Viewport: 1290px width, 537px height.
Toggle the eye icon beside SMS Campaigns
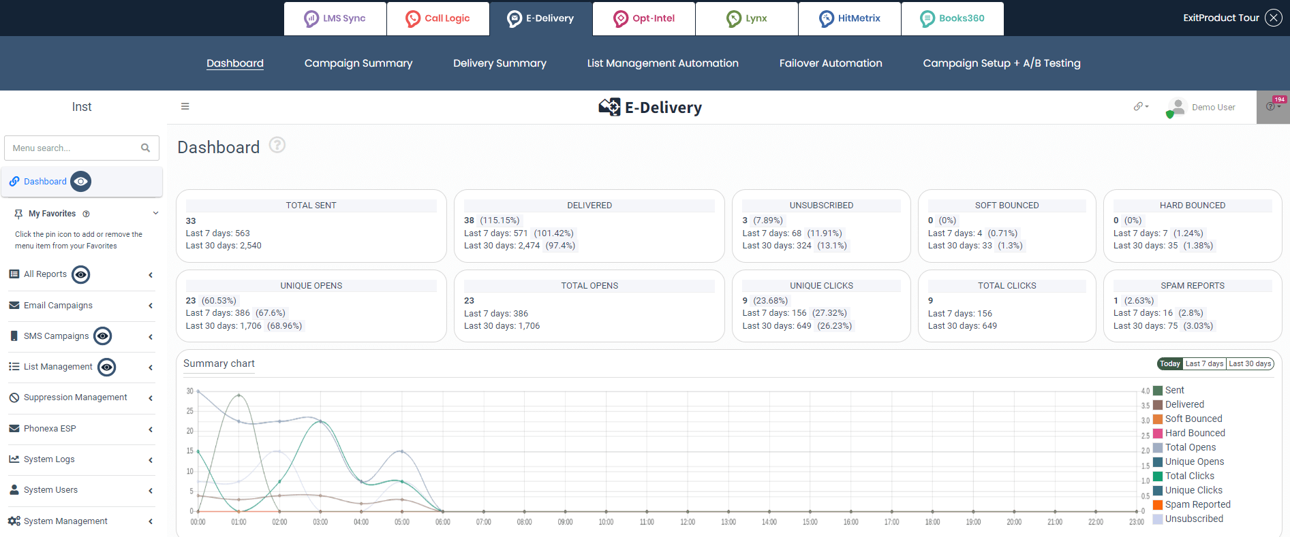(103, 336)
